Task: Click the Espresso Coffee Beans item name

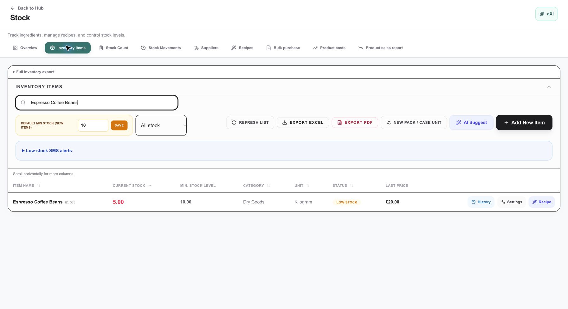Action: click(38, 202)
